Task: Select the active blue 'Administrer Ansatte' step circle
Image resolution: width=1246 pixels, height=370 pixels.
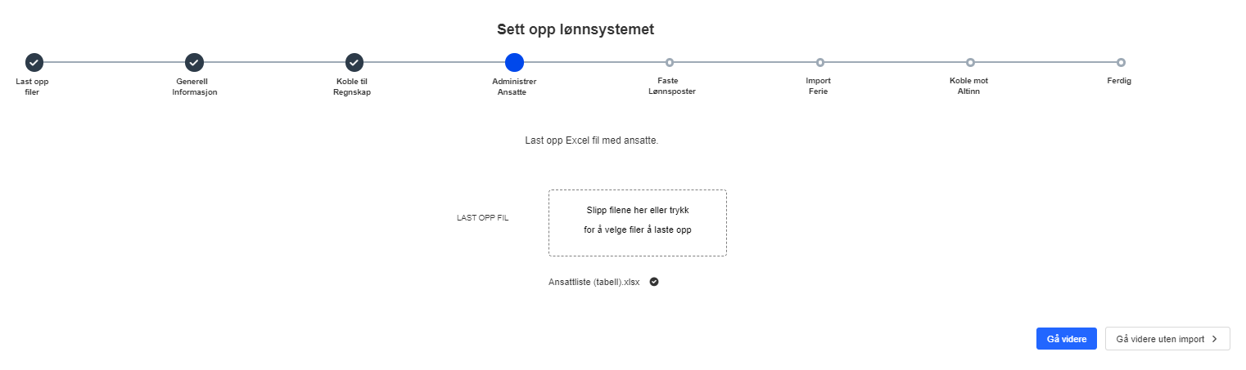Action: tap(514, 62)
